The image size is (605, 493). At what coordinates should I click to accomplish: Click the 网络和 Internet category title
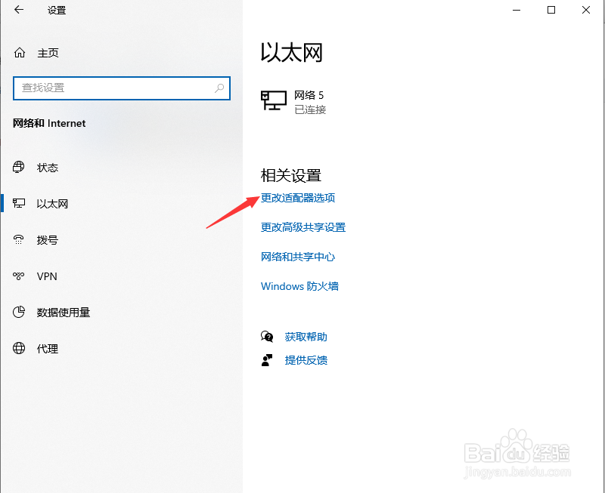click(49, 123)
